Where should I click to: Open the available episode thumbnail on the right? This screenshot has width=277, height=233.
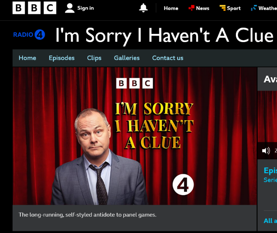click(267, 116)
